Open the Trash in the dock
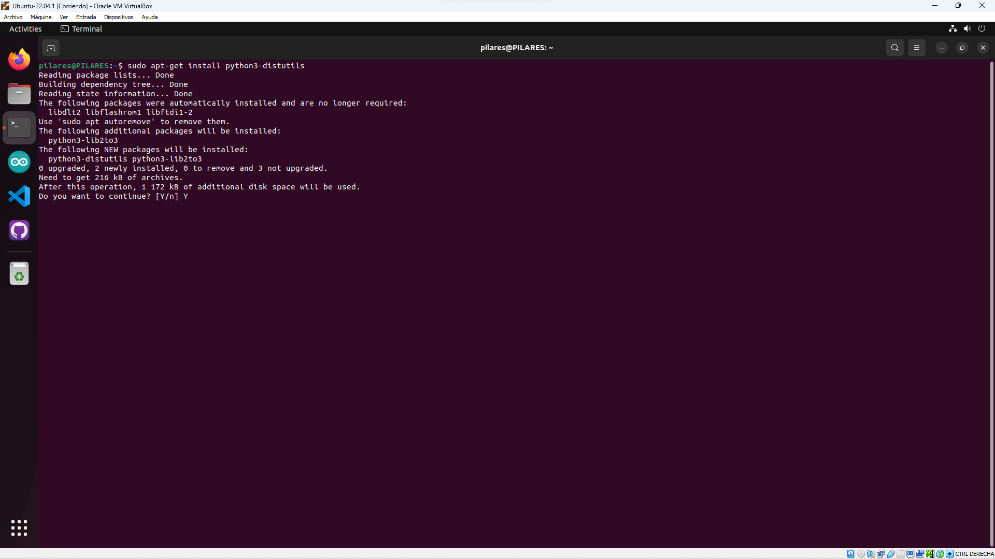The width and height of the screenshot is (995, 559). pos(19,273)
